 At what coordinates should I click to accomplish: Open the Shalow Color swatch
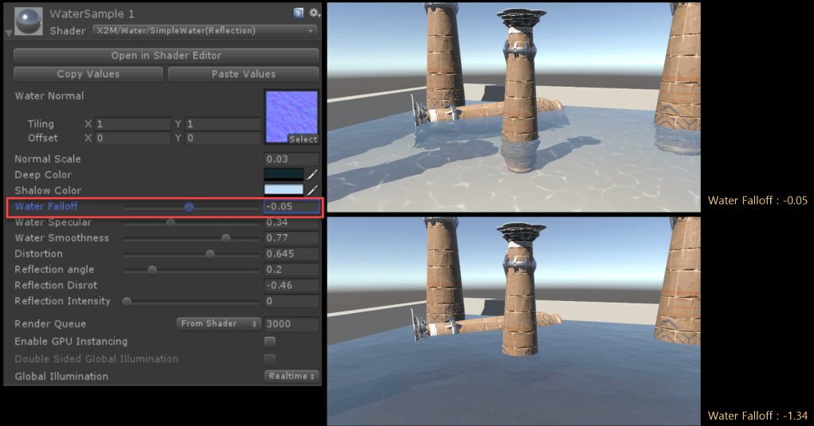coord(284,190)
